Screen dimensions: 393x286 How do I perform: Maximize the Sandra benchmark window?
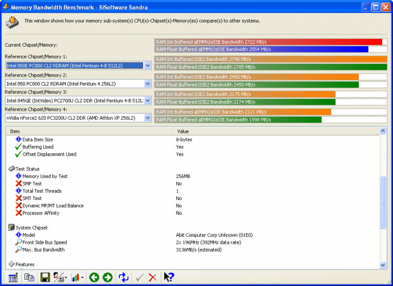click(376, 7)
